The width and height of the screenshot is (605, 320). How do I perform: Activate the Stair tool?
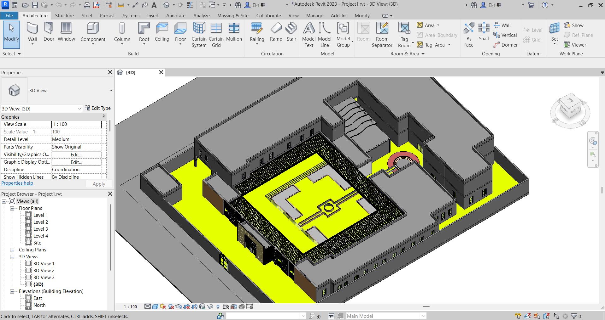pos(291,32)
